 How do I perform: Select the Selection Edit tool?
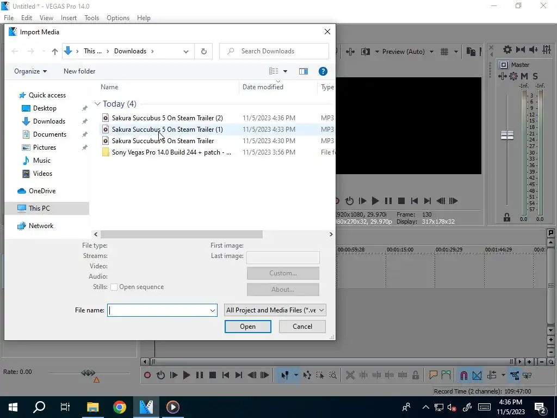tap(320, 376)
